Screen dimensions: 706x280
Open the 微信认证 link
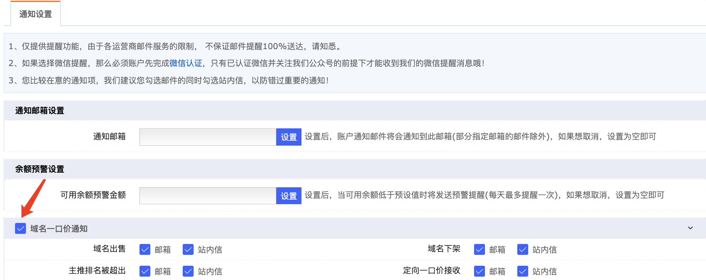click(x=186, y=63)
